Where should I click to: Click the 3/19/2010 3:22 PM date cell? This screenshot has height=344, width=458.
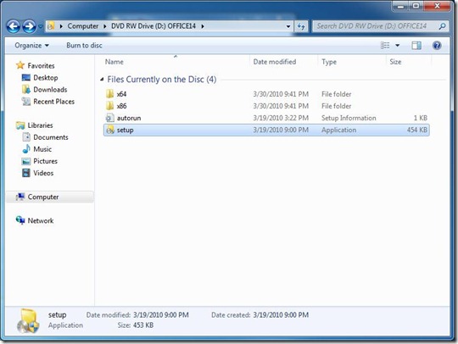pyautogui.click(x=281, y=118)
